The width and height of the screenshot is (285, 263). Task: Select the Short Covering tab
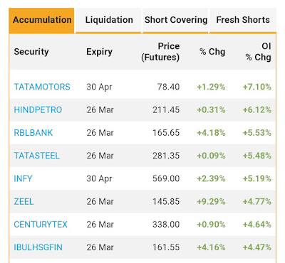pos(176,21)
